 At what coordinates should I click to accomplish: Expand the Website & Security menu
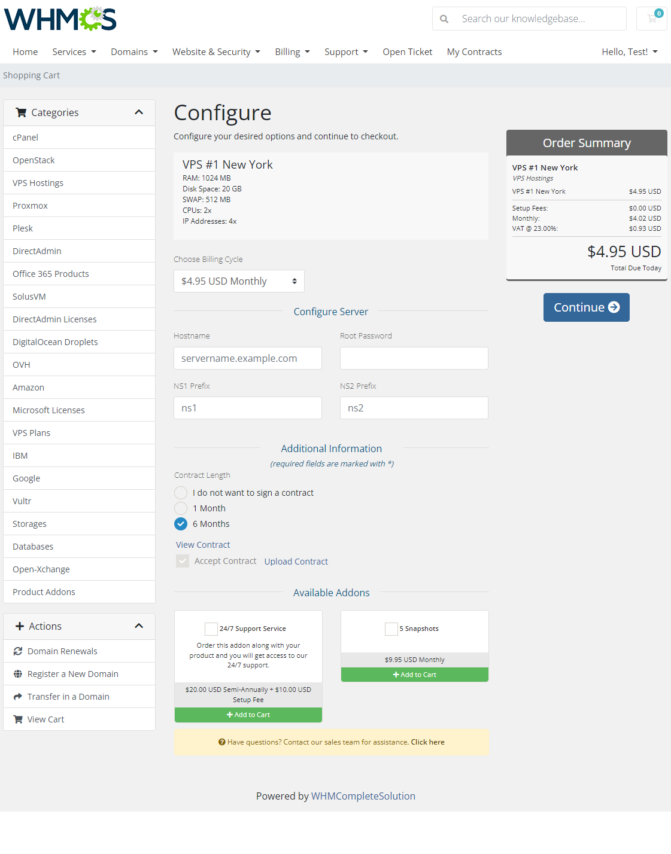tap(216, 52)
